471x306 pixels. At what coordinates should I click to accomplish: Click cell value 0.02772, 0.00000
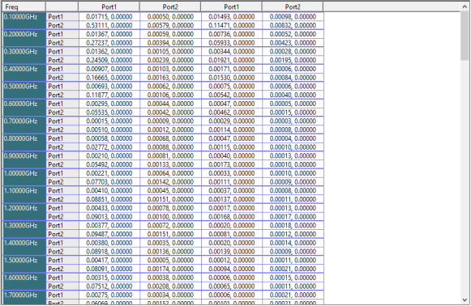(109, 147)
